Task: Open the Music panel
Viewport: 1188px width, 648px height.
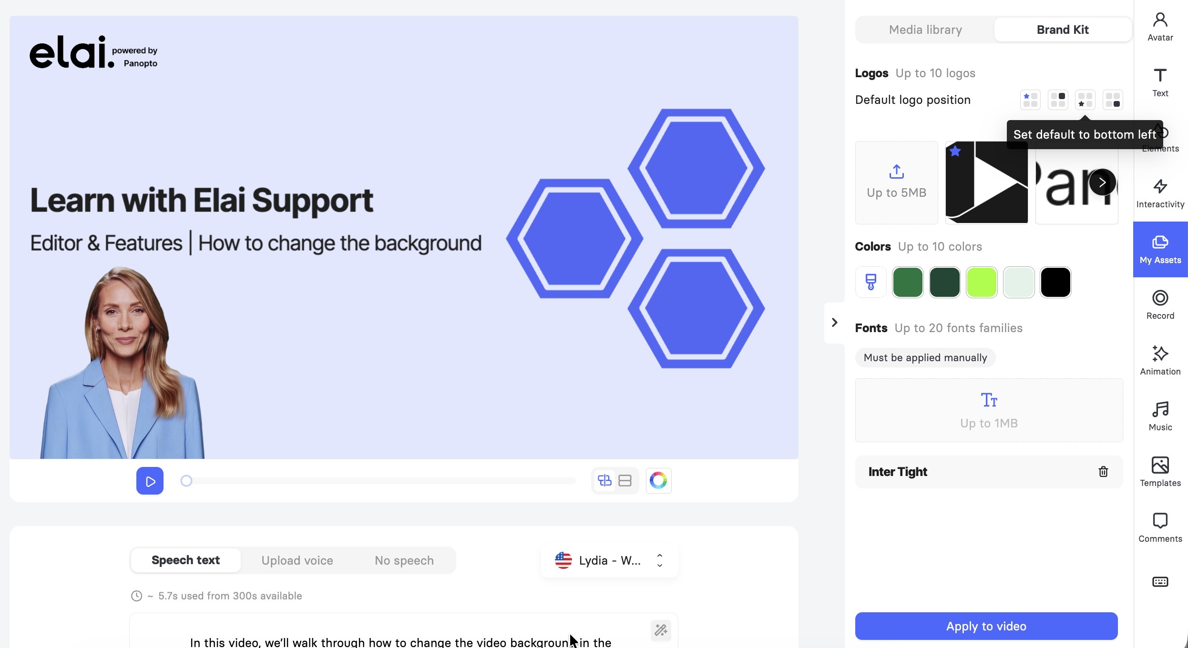Action: coord(1160,417)
